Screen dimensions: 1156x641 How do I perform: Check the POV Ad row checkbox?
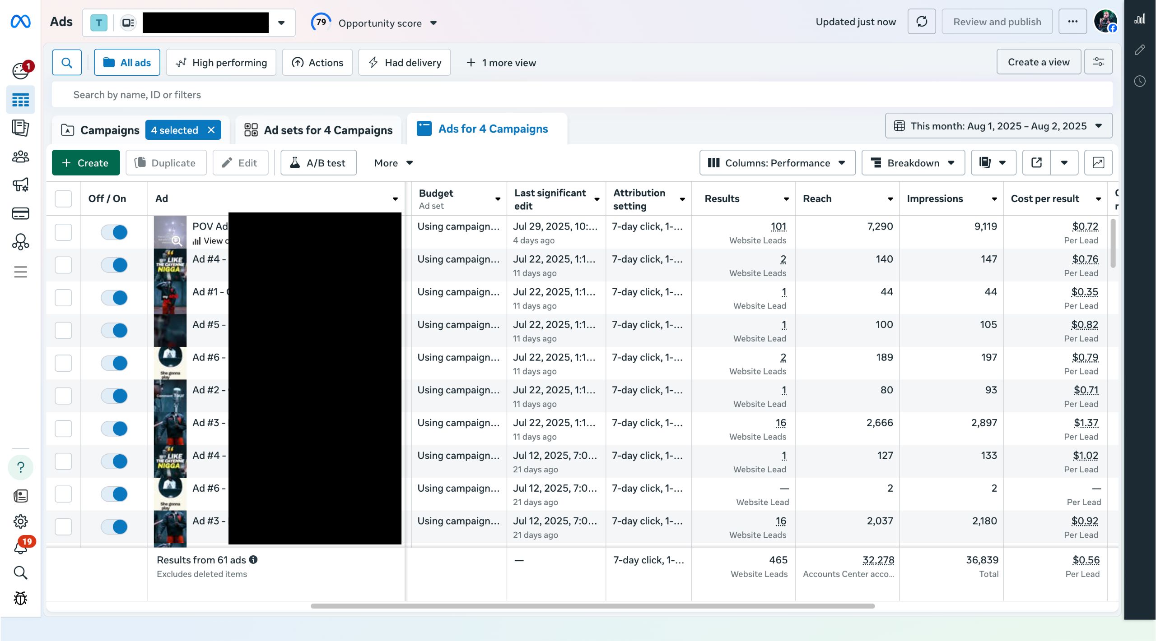pos(63,232)
